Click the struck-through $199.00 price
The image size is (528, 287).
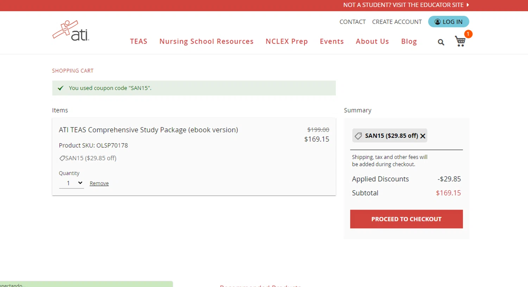coord(318,130)
